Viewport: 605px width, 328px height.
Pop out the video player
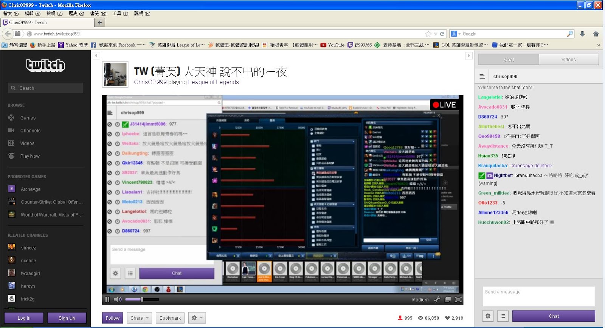click(x=448, y=299)
